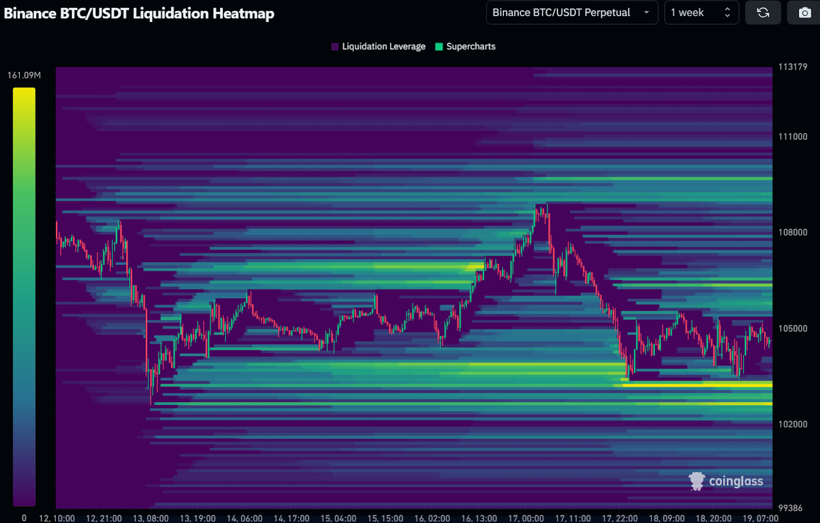Toggle the Supercharts legend item
This screenshot has width=820, height=523.
coord(465,47)
